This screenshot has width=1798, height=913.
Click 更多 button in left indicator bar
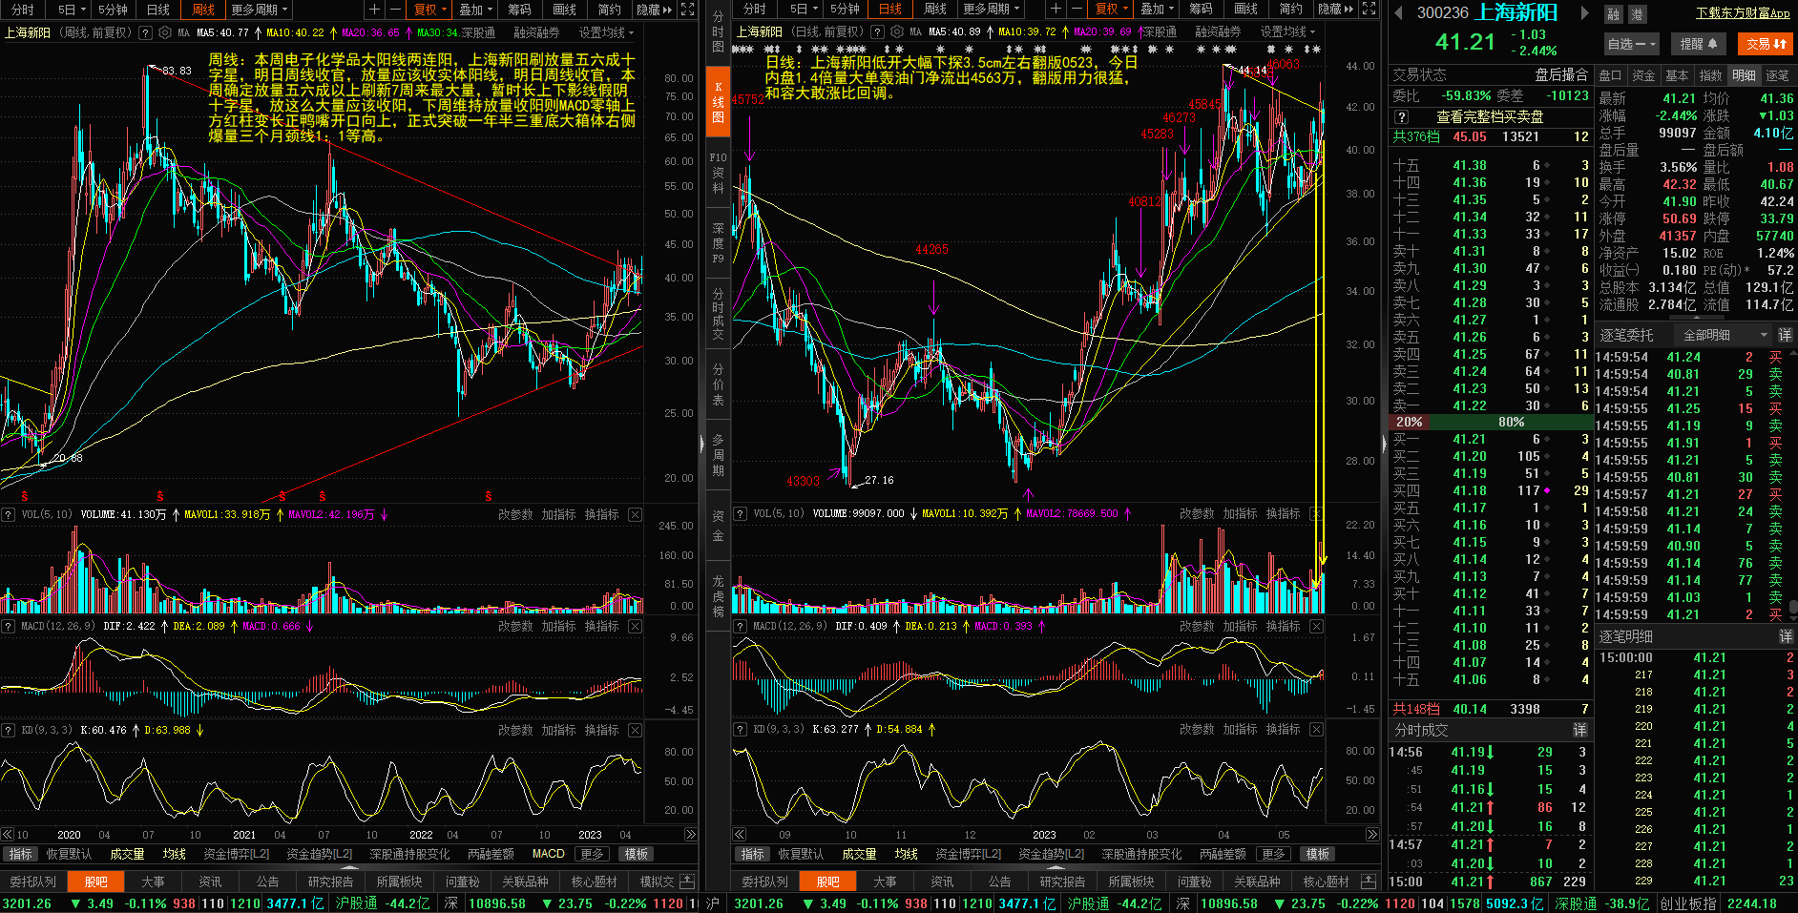point(592,854)
